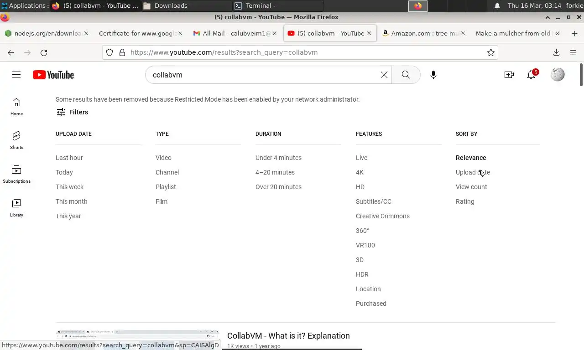Open CollabVM - What is it? Explanation video

point(288,336)
